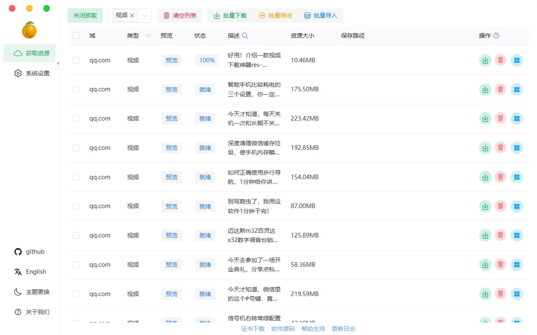The width and height of the screenshot is (537, 335).
Task: Expand the resource type dropdown arrow
Action: (x=145, y=15)
